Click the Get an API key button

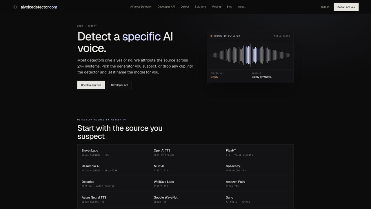[346, 7]
